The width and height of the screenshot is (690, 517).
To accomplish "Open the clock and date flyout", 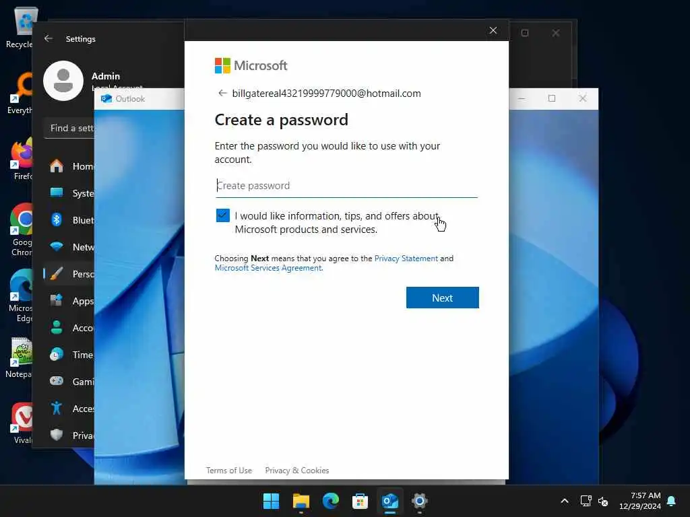I will tap(640, 501).
